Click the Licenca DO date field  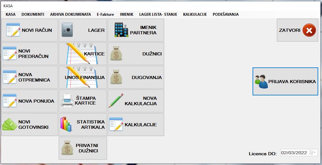point(294,153)
